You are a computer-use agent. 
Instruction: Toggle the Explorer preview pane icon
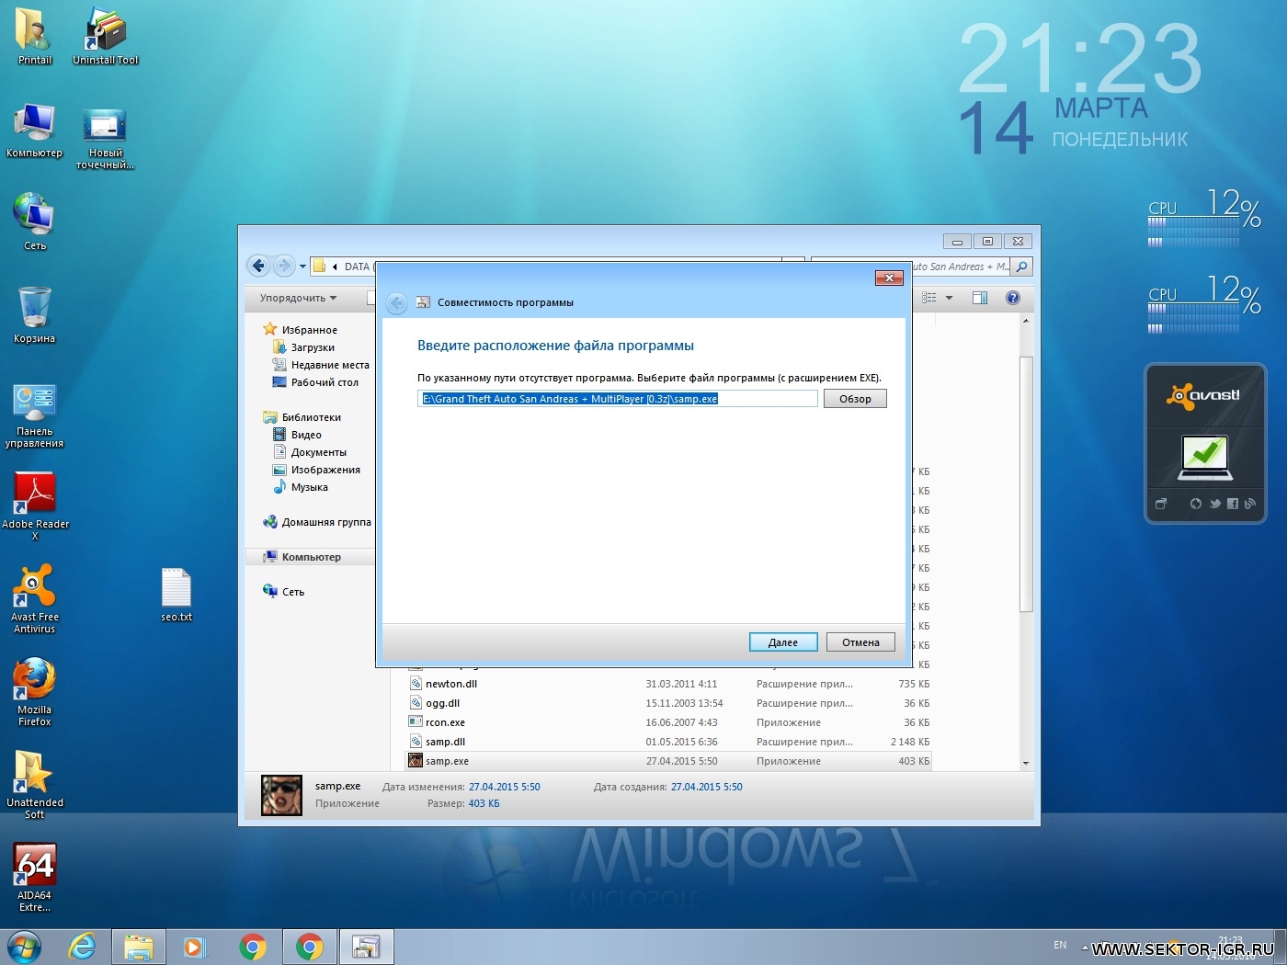click(980, 298)
